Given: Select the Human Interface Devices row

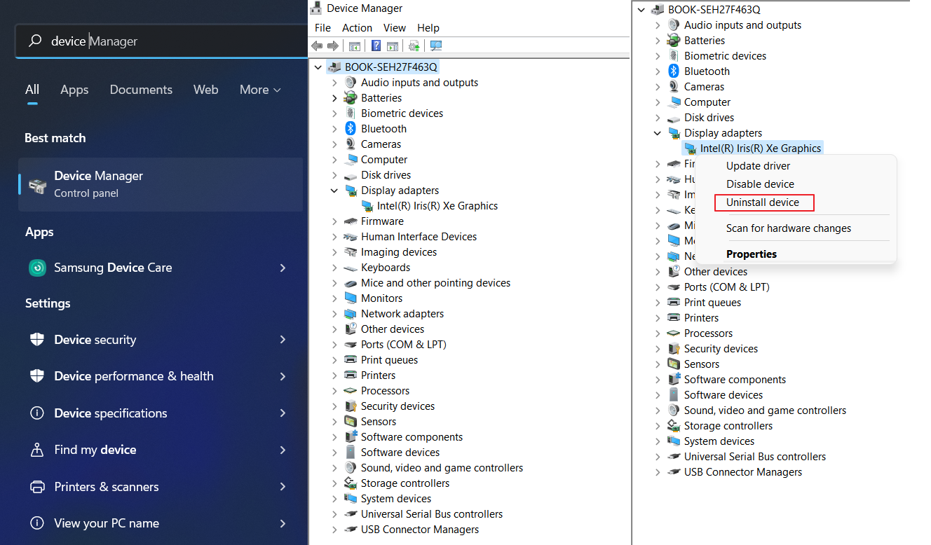Looking at the screenshot, I should point(419,237).
